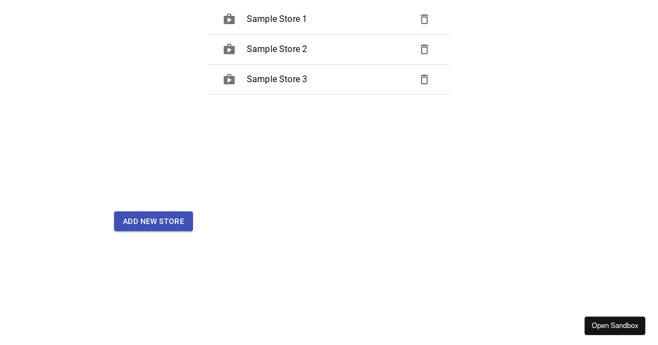The height and width of the screenshot is (345, 658).
Task: Click the blue ADD NEW STORE label
Action: pos(153,221)
